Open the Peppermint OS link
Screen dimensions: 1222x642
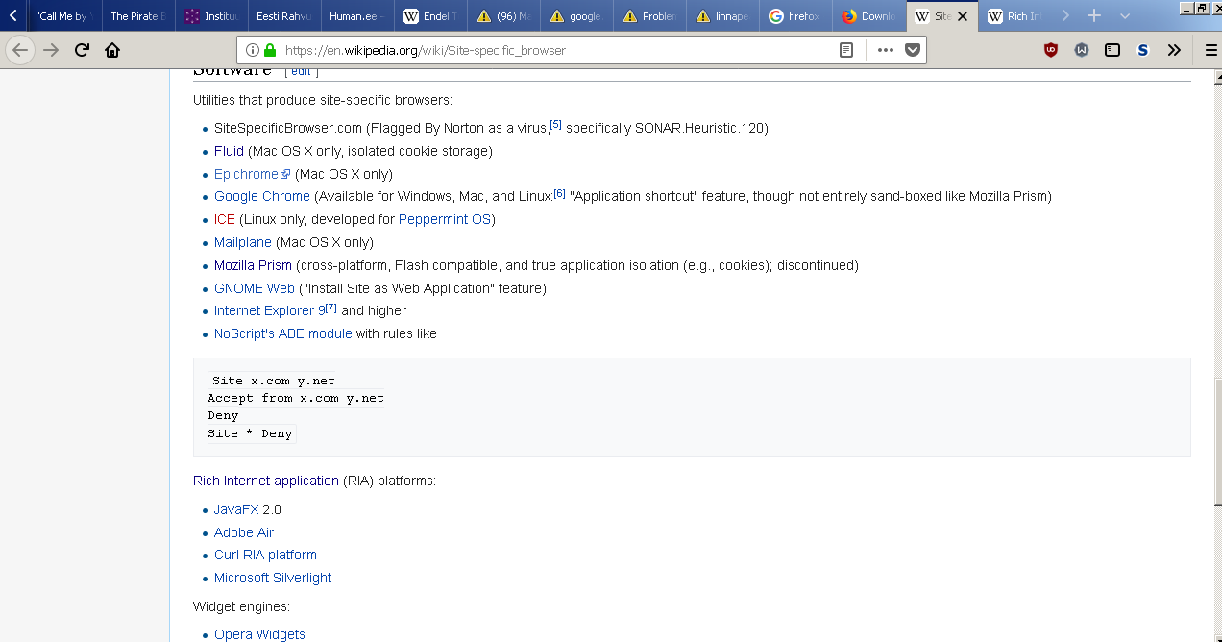[x=445, y=219]
